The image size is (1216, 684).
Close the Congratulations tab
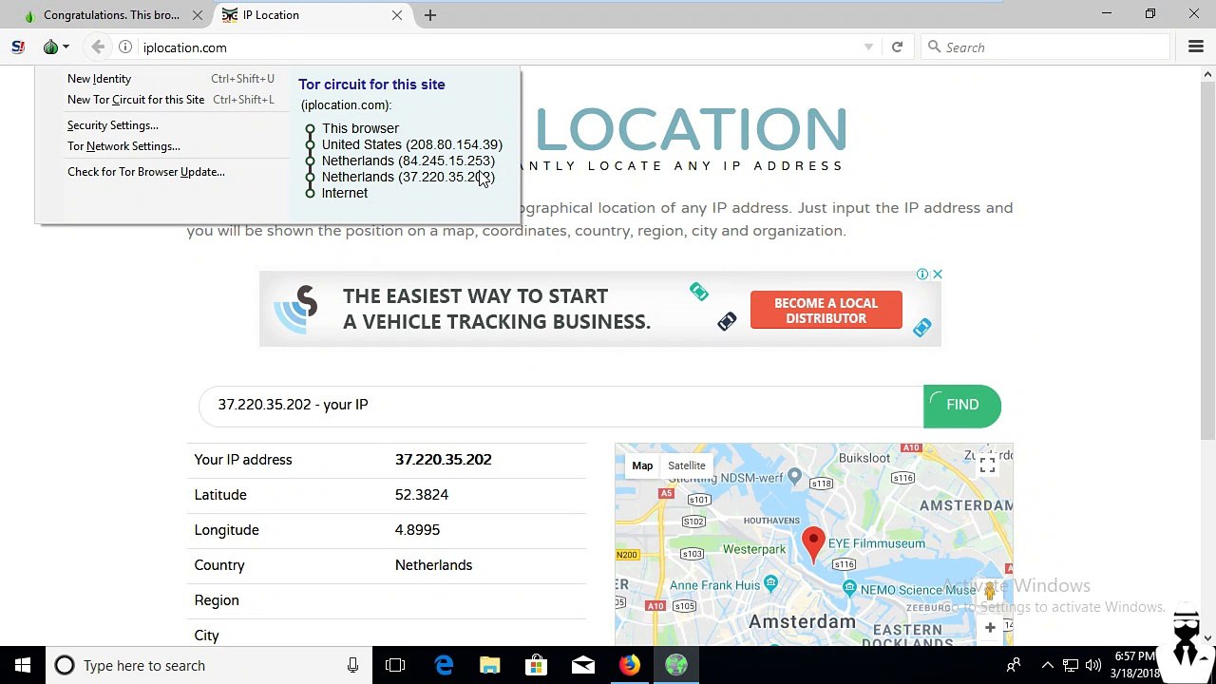pyautogui.click(x=198, y=15)
